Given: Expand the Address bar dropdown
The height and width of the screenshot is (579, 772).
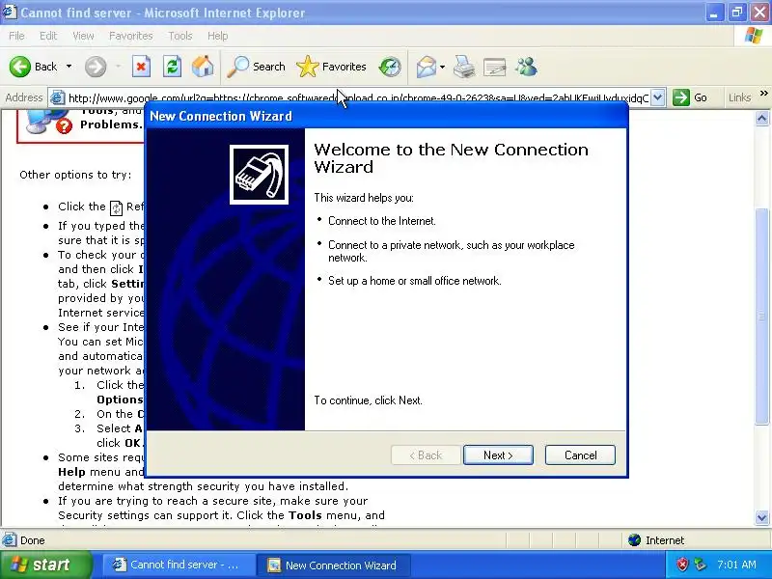Looking at the screenshot, I should (x=658, y=97).
